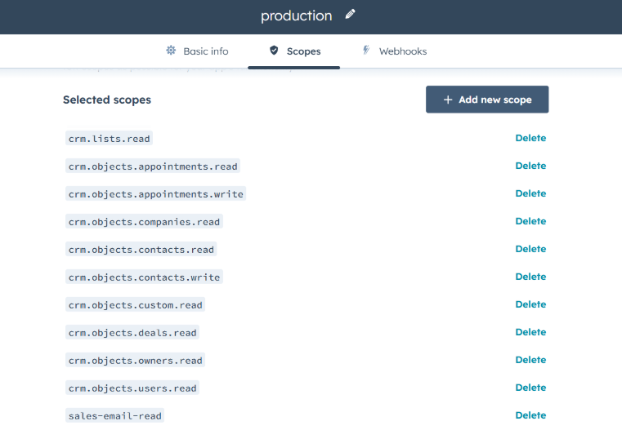Delete the crm.objects.contacts.write scope

[x=530, y=277]
